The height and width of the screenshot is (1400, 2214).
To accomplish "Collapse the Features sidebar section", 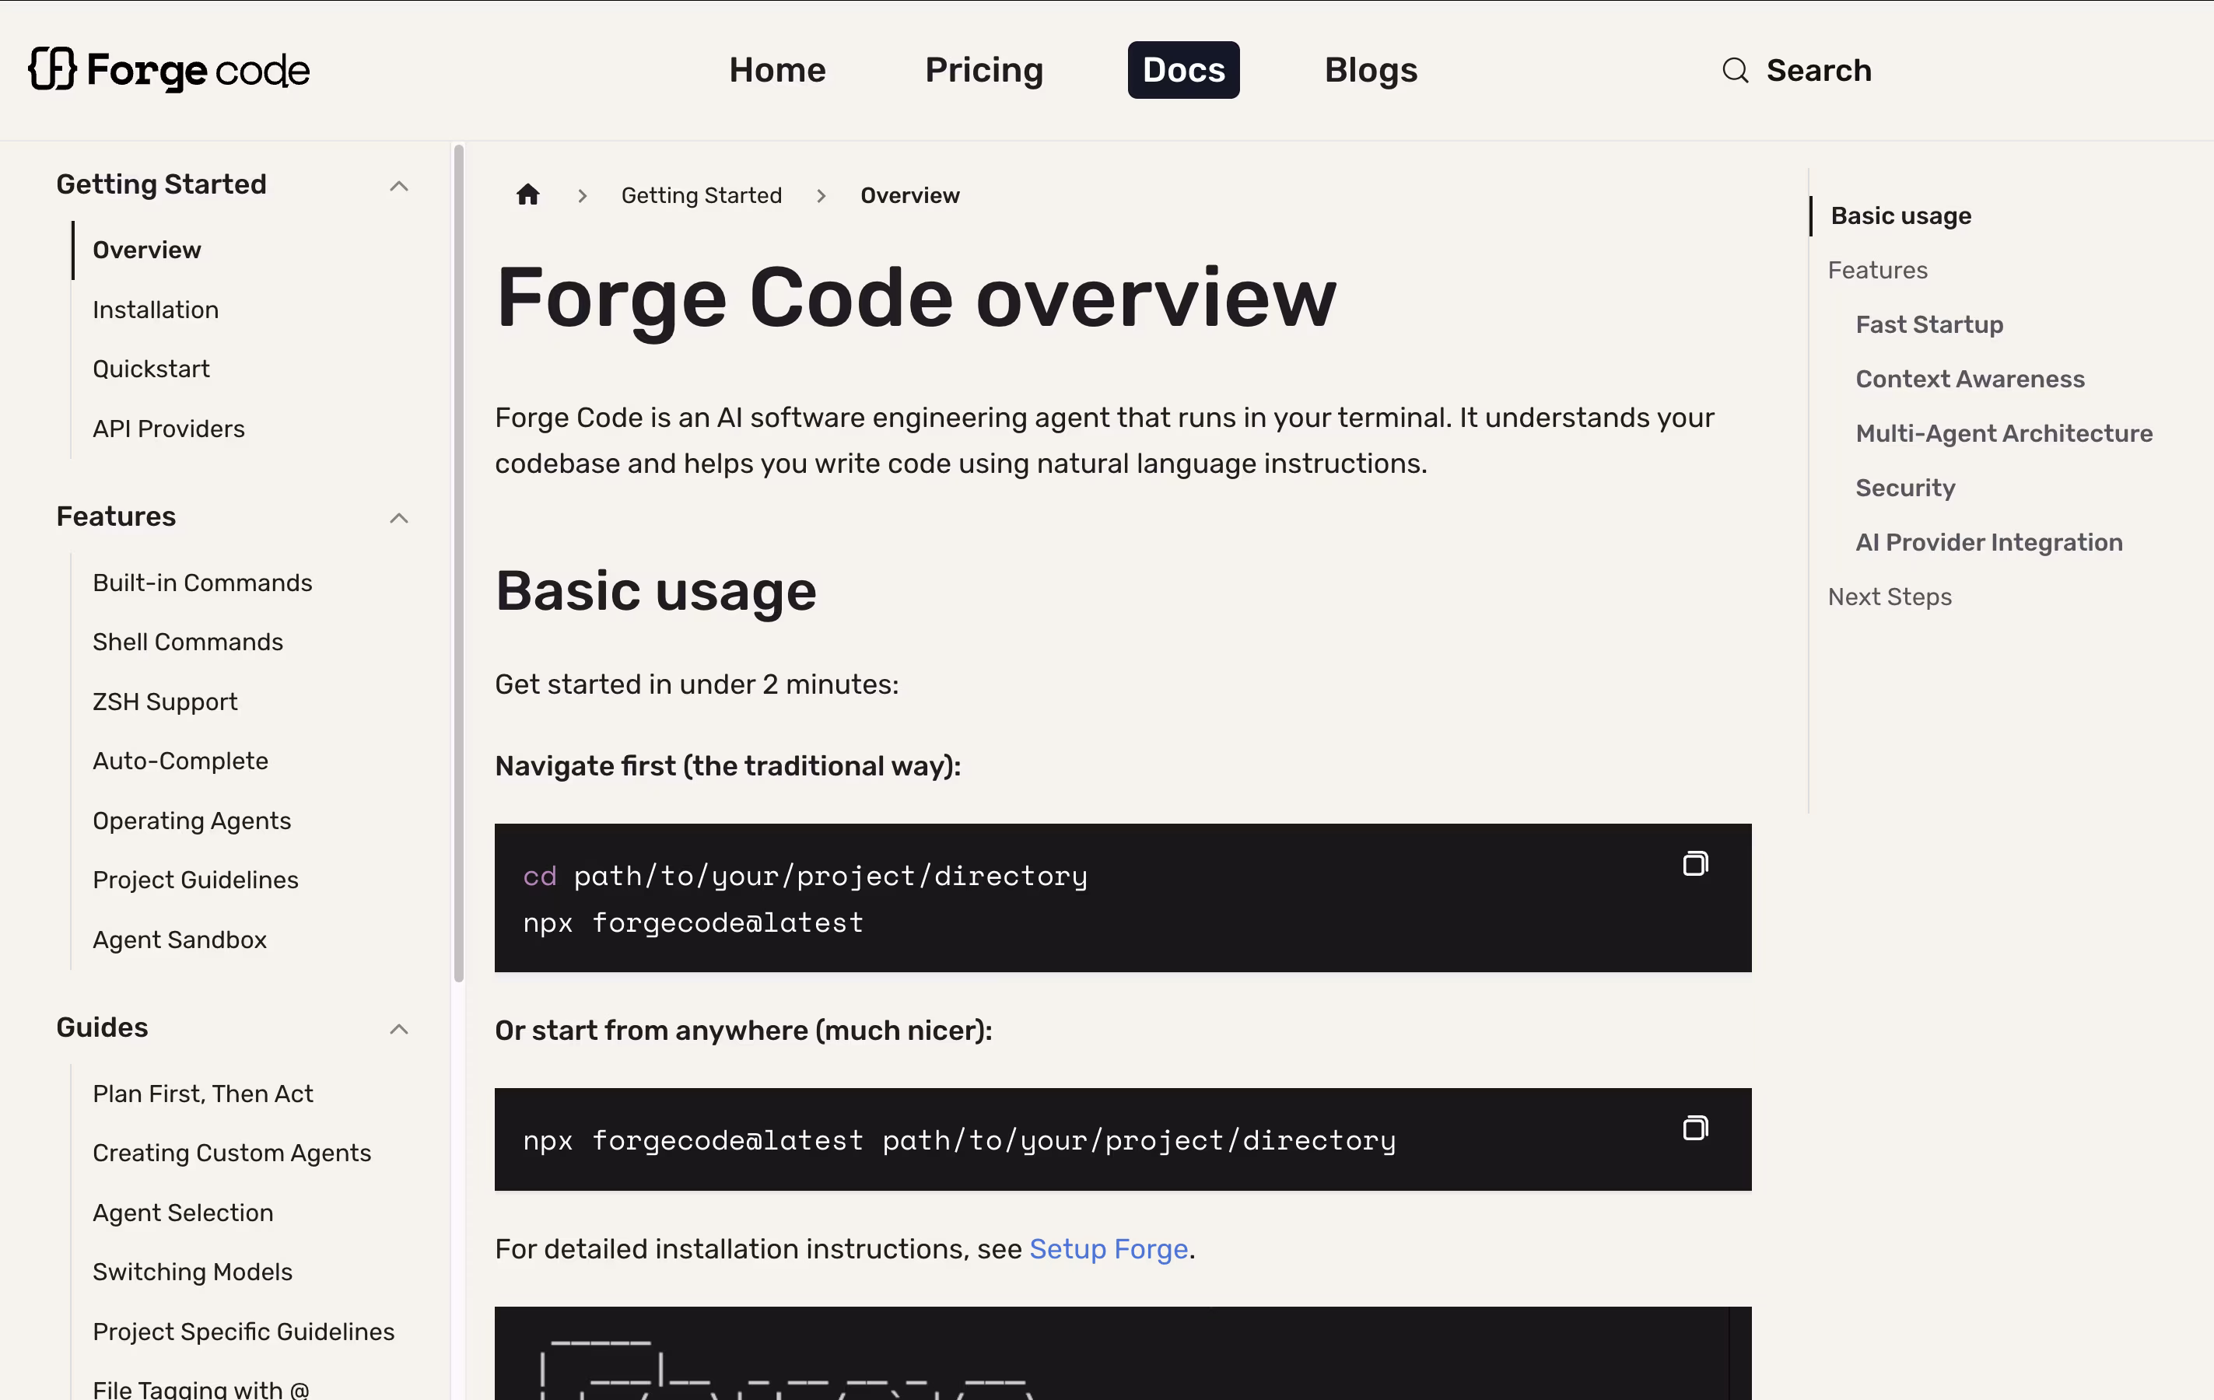I will click(x=398, y=517).
